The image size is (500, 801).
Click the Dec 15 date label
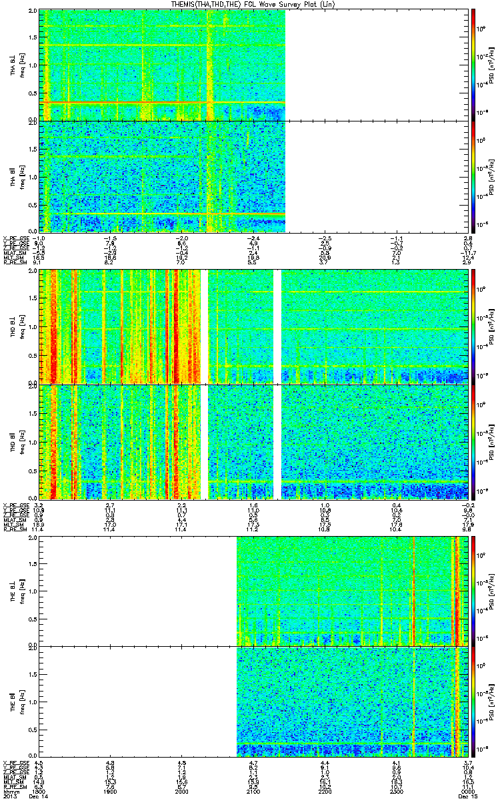pyautogui.click(x=468, y=797)
